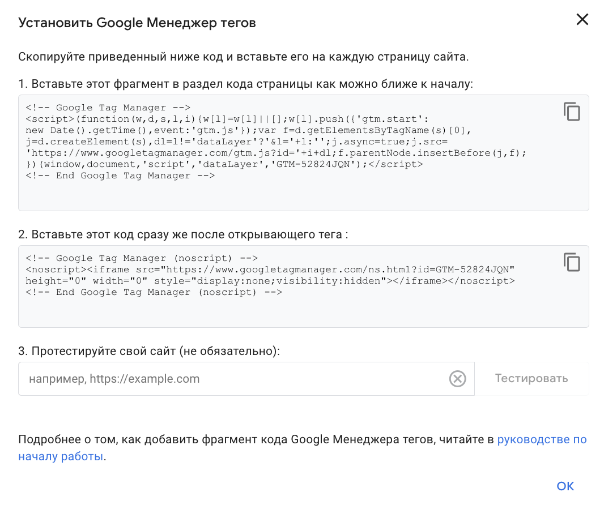Click the step 1 instruction text
Image resolution: width=604 pixels, height=505 pixels.
coord(246,84)
